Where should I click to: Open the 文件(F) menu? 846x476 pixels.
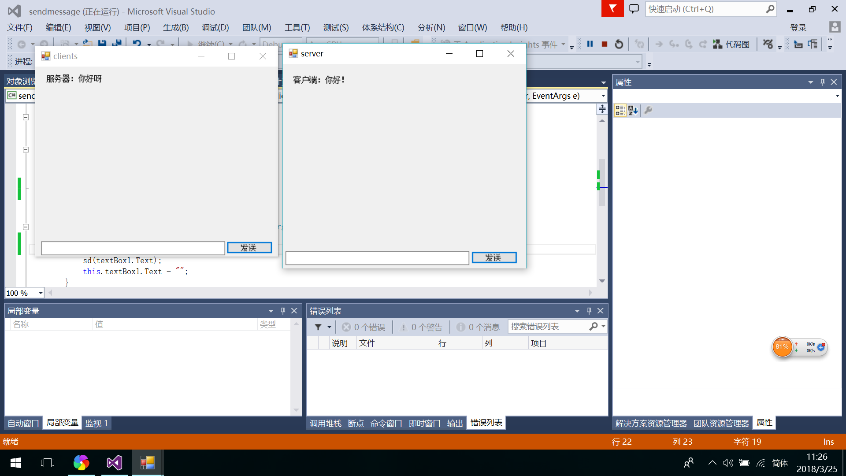(x=20, y=27)
